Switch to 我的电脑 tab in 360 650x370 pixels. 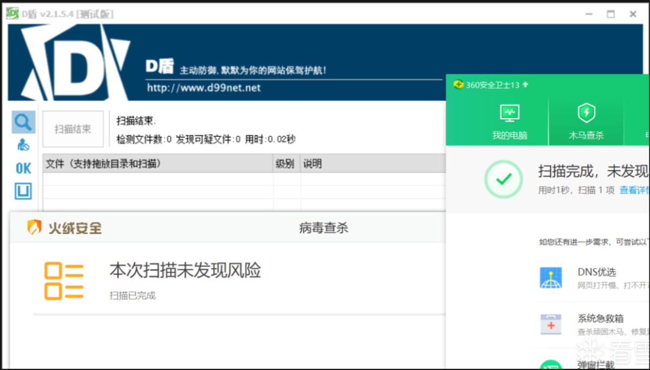click(x=509, y=121)
